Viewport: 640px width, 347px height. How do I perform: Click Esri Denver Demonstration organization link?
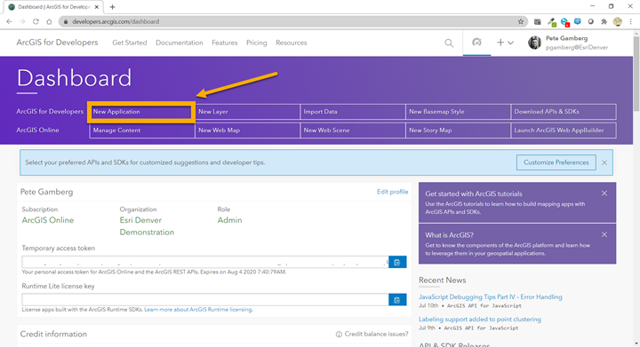[x=147, y=226]
